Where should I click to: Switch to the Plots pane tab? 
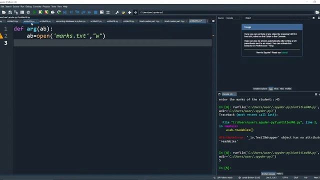point(276,89)
